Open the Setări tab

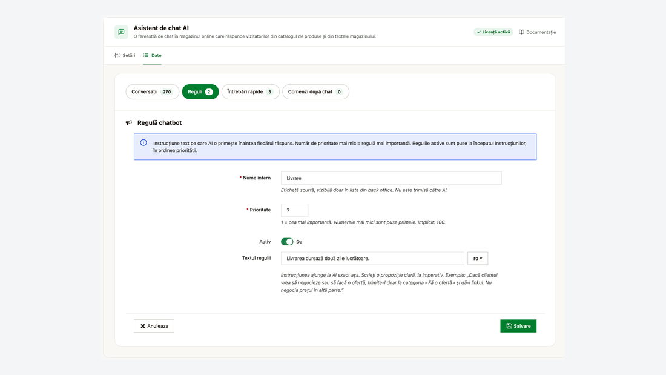click(x=125, y=55)
